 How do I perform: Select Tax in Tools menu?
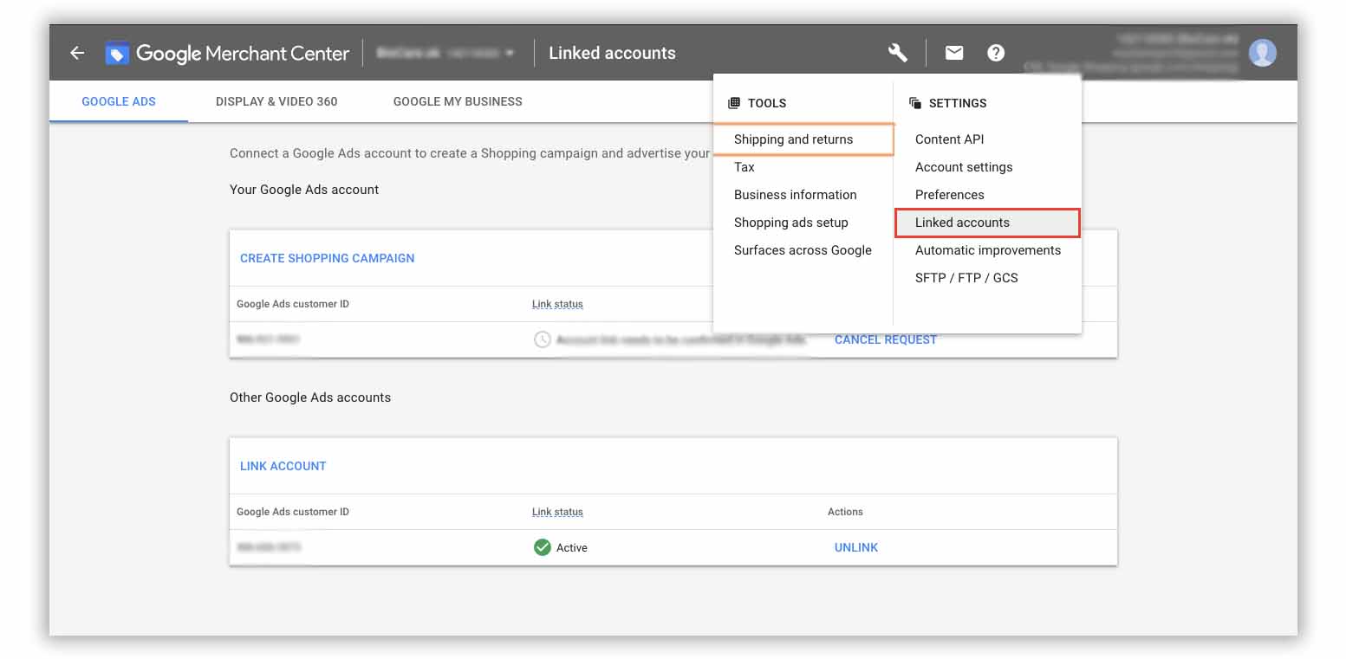click(x=745, y=167)
